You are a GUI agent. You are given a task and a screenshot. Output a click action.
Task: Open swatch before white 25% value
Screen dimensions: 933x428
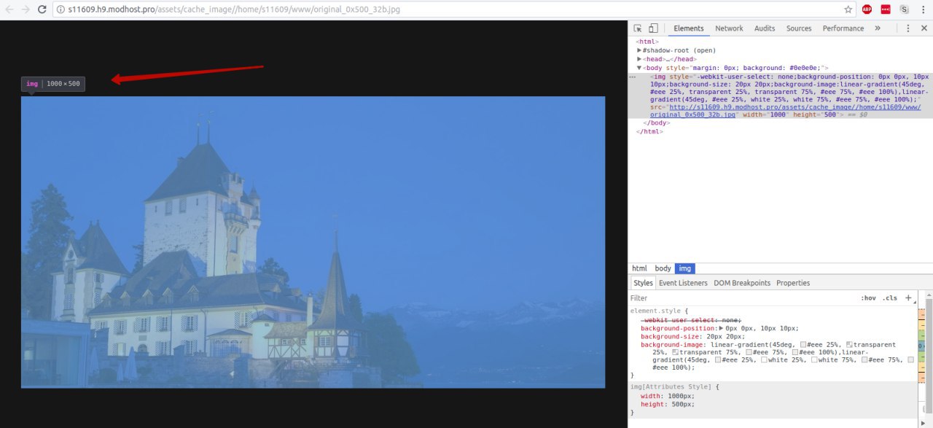coord(764,359)
